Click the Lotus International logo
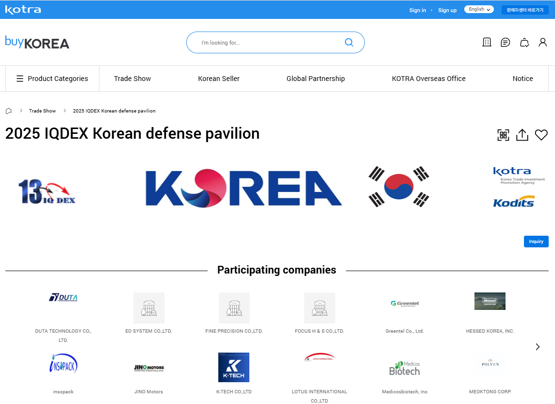This screenshot has height=404, width=555. pos(319,357)
